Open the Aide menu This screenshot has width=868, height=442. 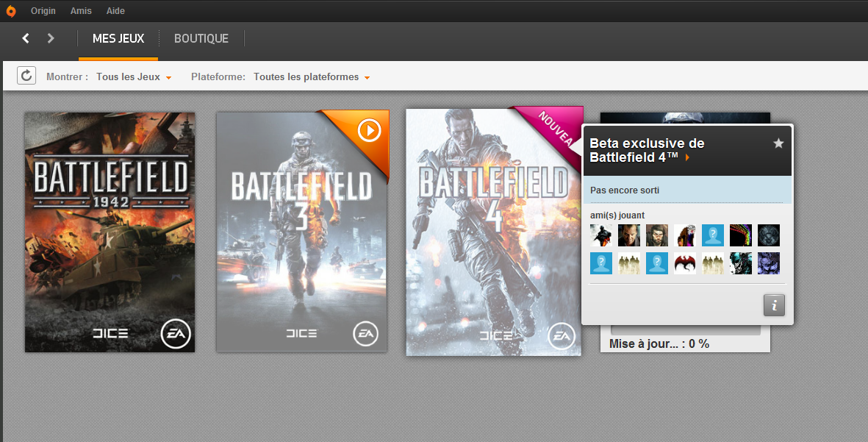[115, 11]
